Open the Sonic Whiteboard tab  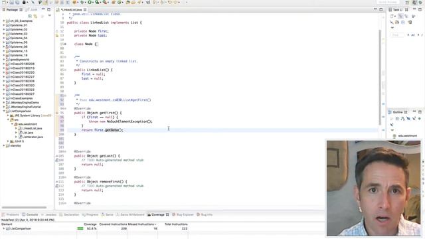pos(131,214)
